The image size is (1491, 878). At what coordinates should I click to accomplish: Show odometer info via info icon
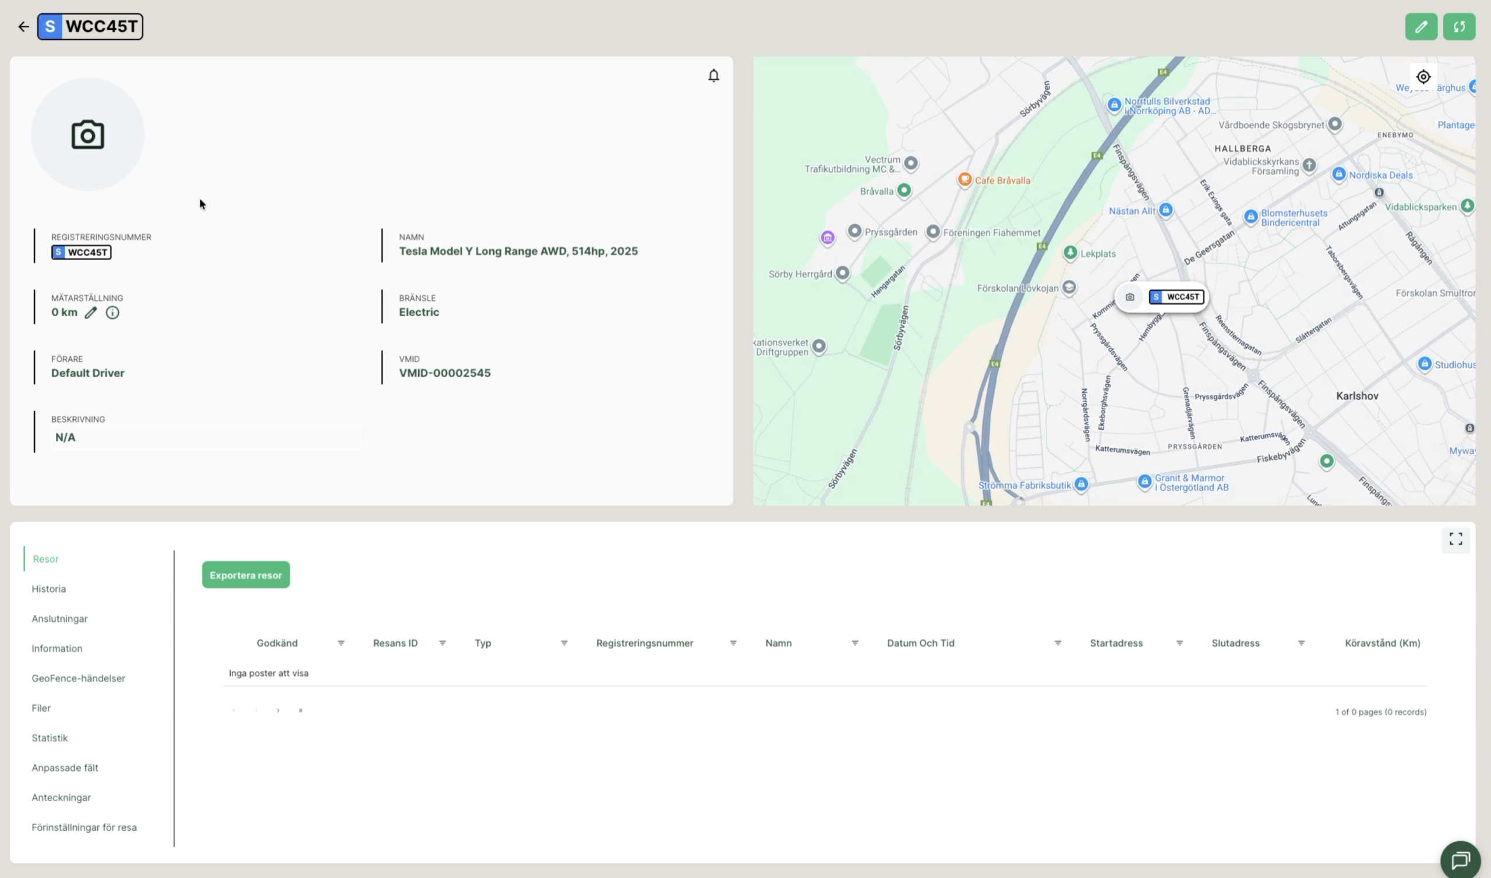112,313
